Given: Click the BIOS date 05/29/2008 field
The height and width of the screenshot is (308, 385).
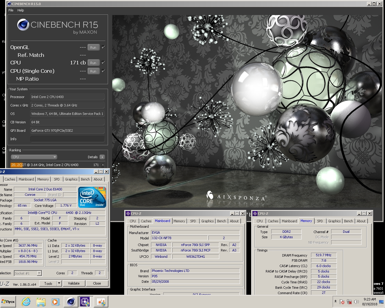Looking at the screenshot, I should point(195,282).
